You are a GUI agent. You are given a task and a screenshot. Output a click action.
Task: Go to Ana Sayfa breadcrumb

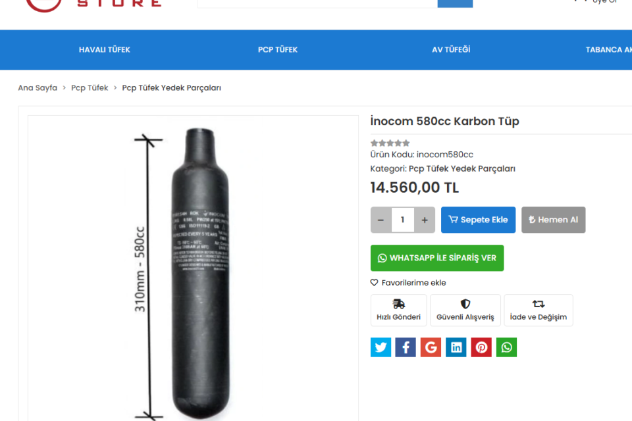(38, 87)
